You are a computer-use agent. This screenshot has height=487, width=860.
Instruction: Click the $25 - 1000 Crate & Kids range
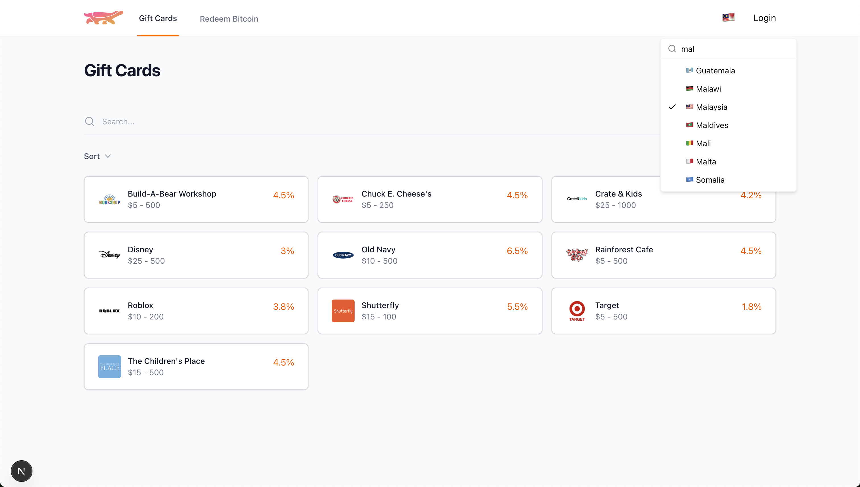pyautogui.click(x=615, y=205)
